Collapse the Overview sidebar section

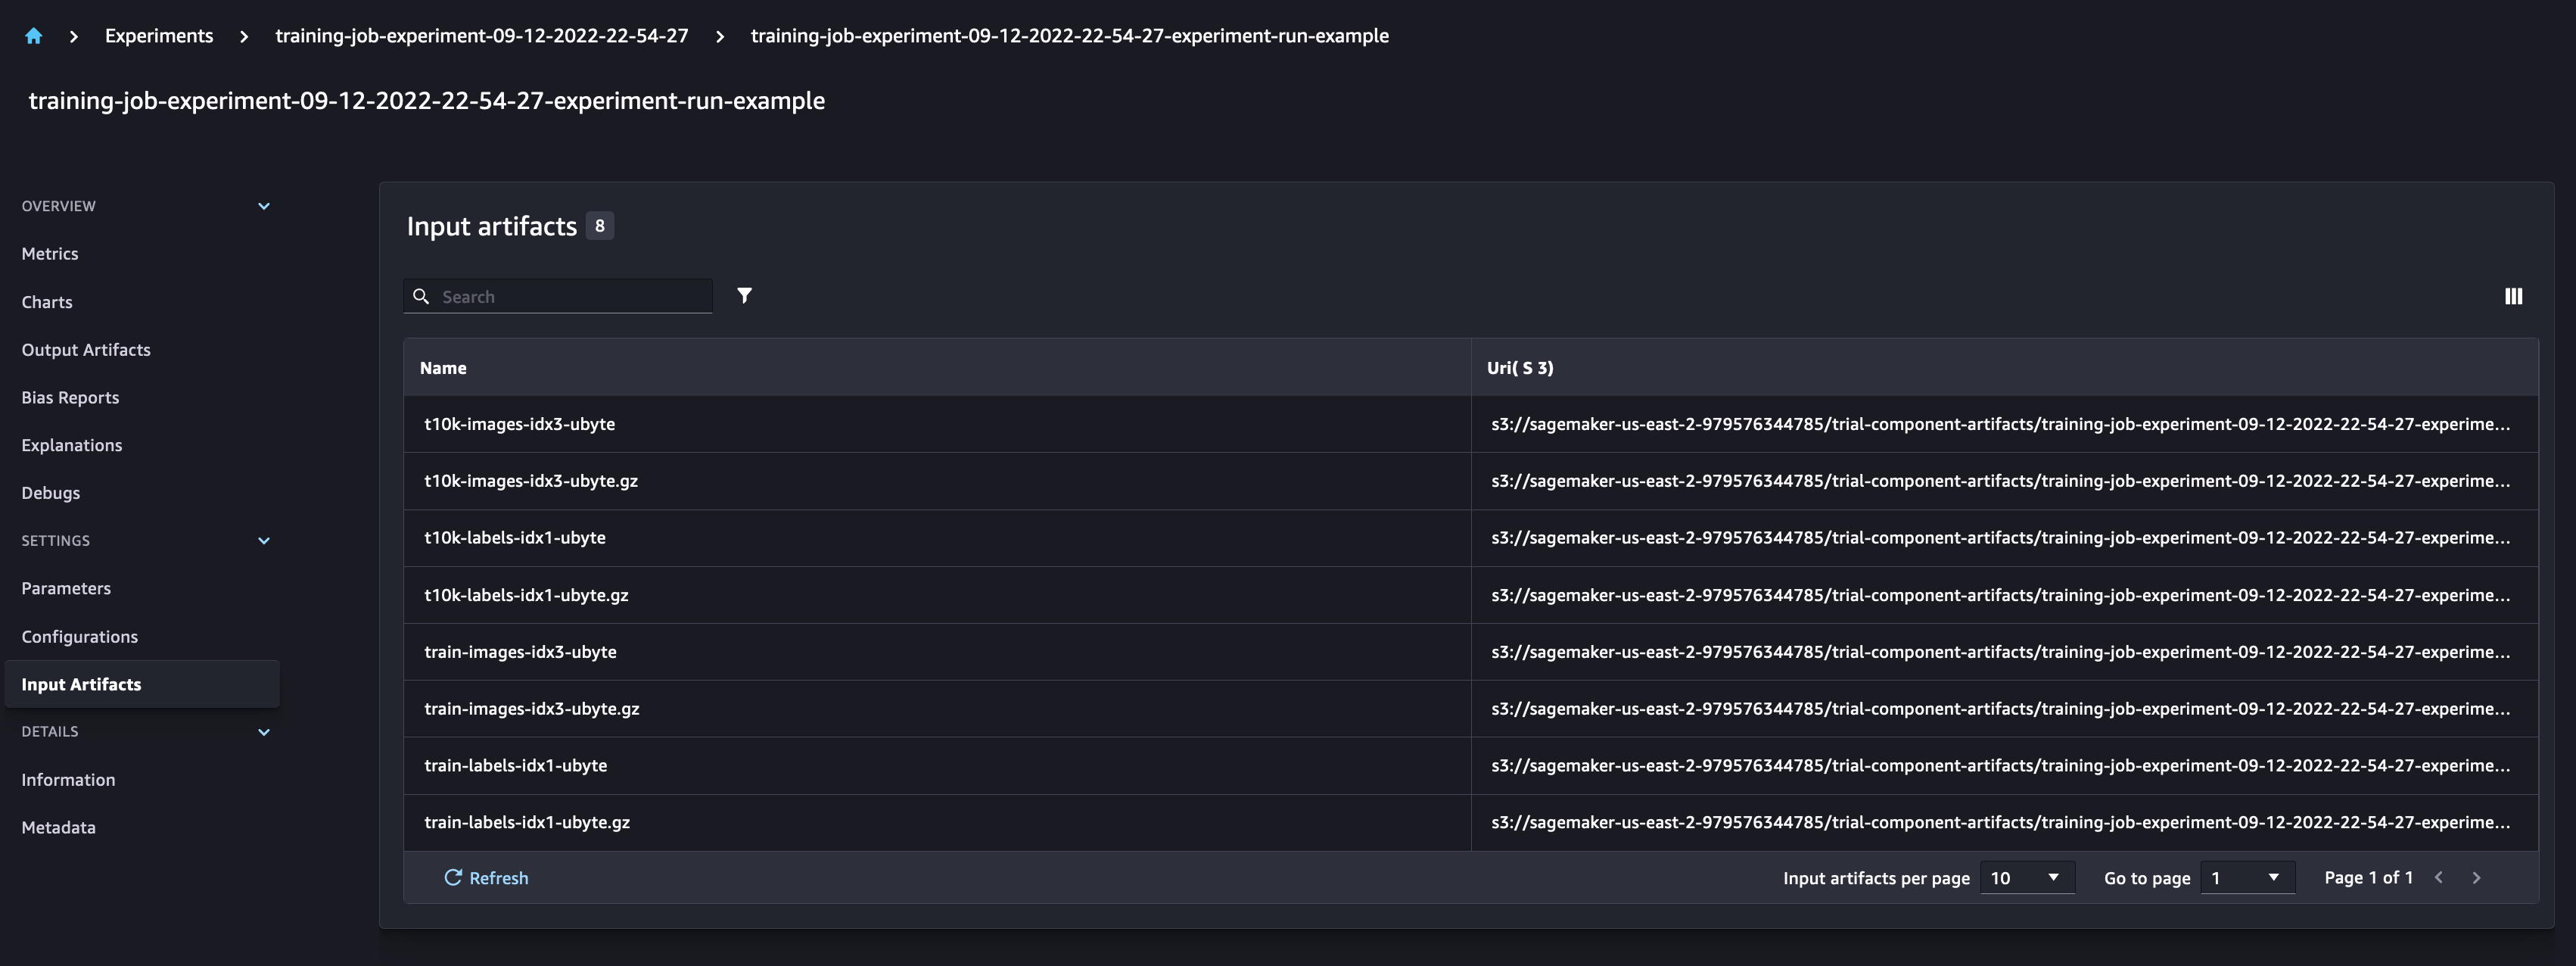(x=264, y=206)
